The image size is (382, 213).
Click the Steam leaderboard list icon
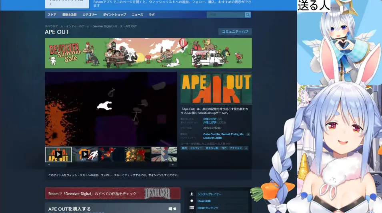[x=192, y=208]
